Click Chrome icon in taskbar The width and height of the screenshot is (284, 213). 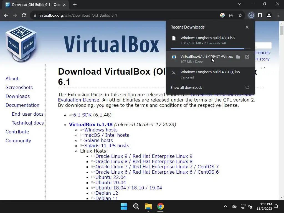pos(161,206)
